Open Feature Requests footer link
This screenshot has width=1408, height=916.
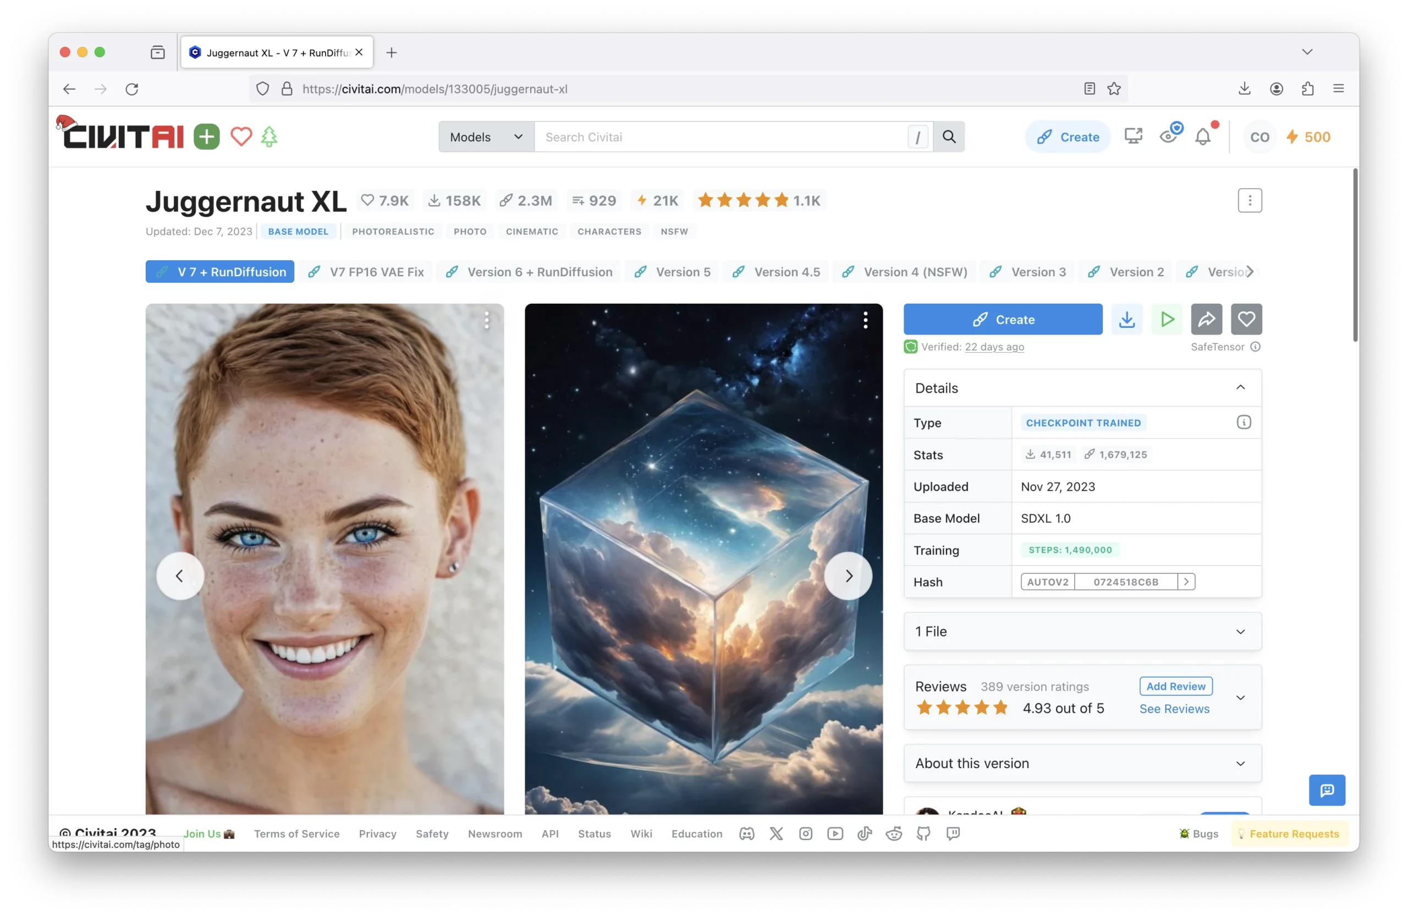pos(1289,833)
